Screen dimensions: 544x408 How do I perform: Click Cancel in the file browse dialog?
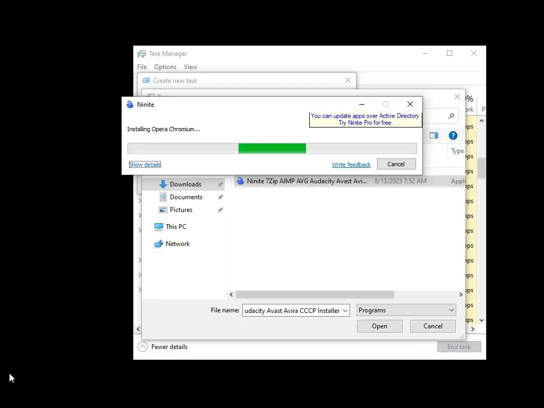433,326
